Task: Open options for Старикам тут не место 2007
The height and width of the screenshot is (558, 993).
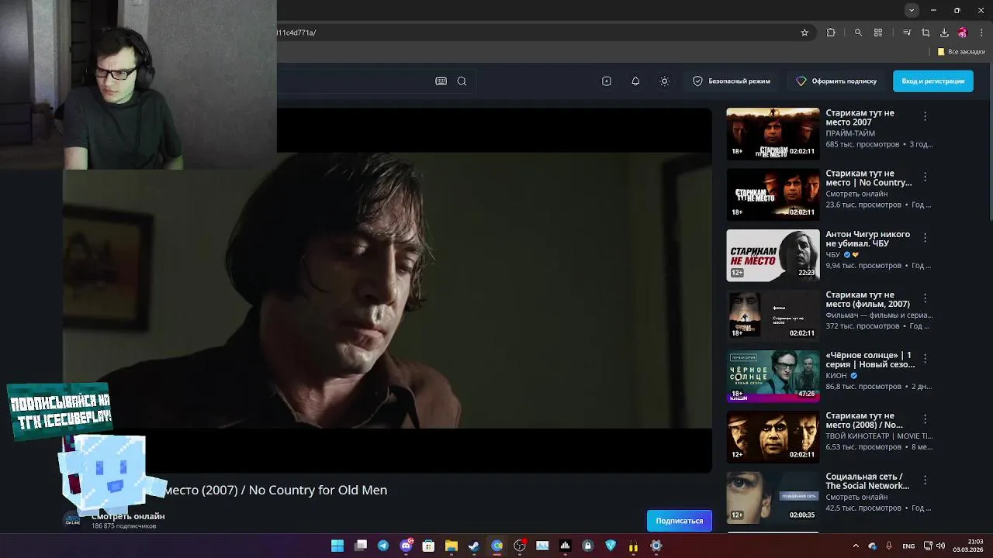Action: coord(925,116)
